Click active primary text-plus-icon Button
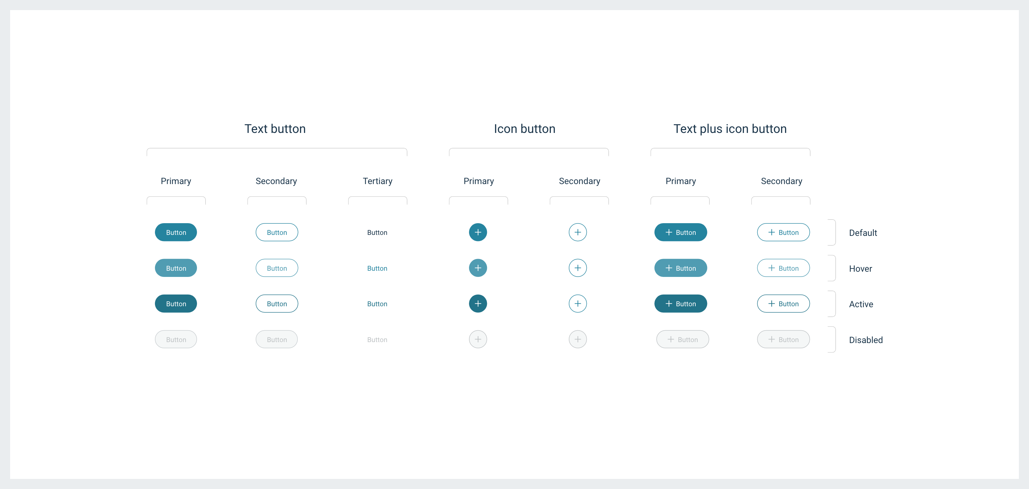 tap(680, 304)
